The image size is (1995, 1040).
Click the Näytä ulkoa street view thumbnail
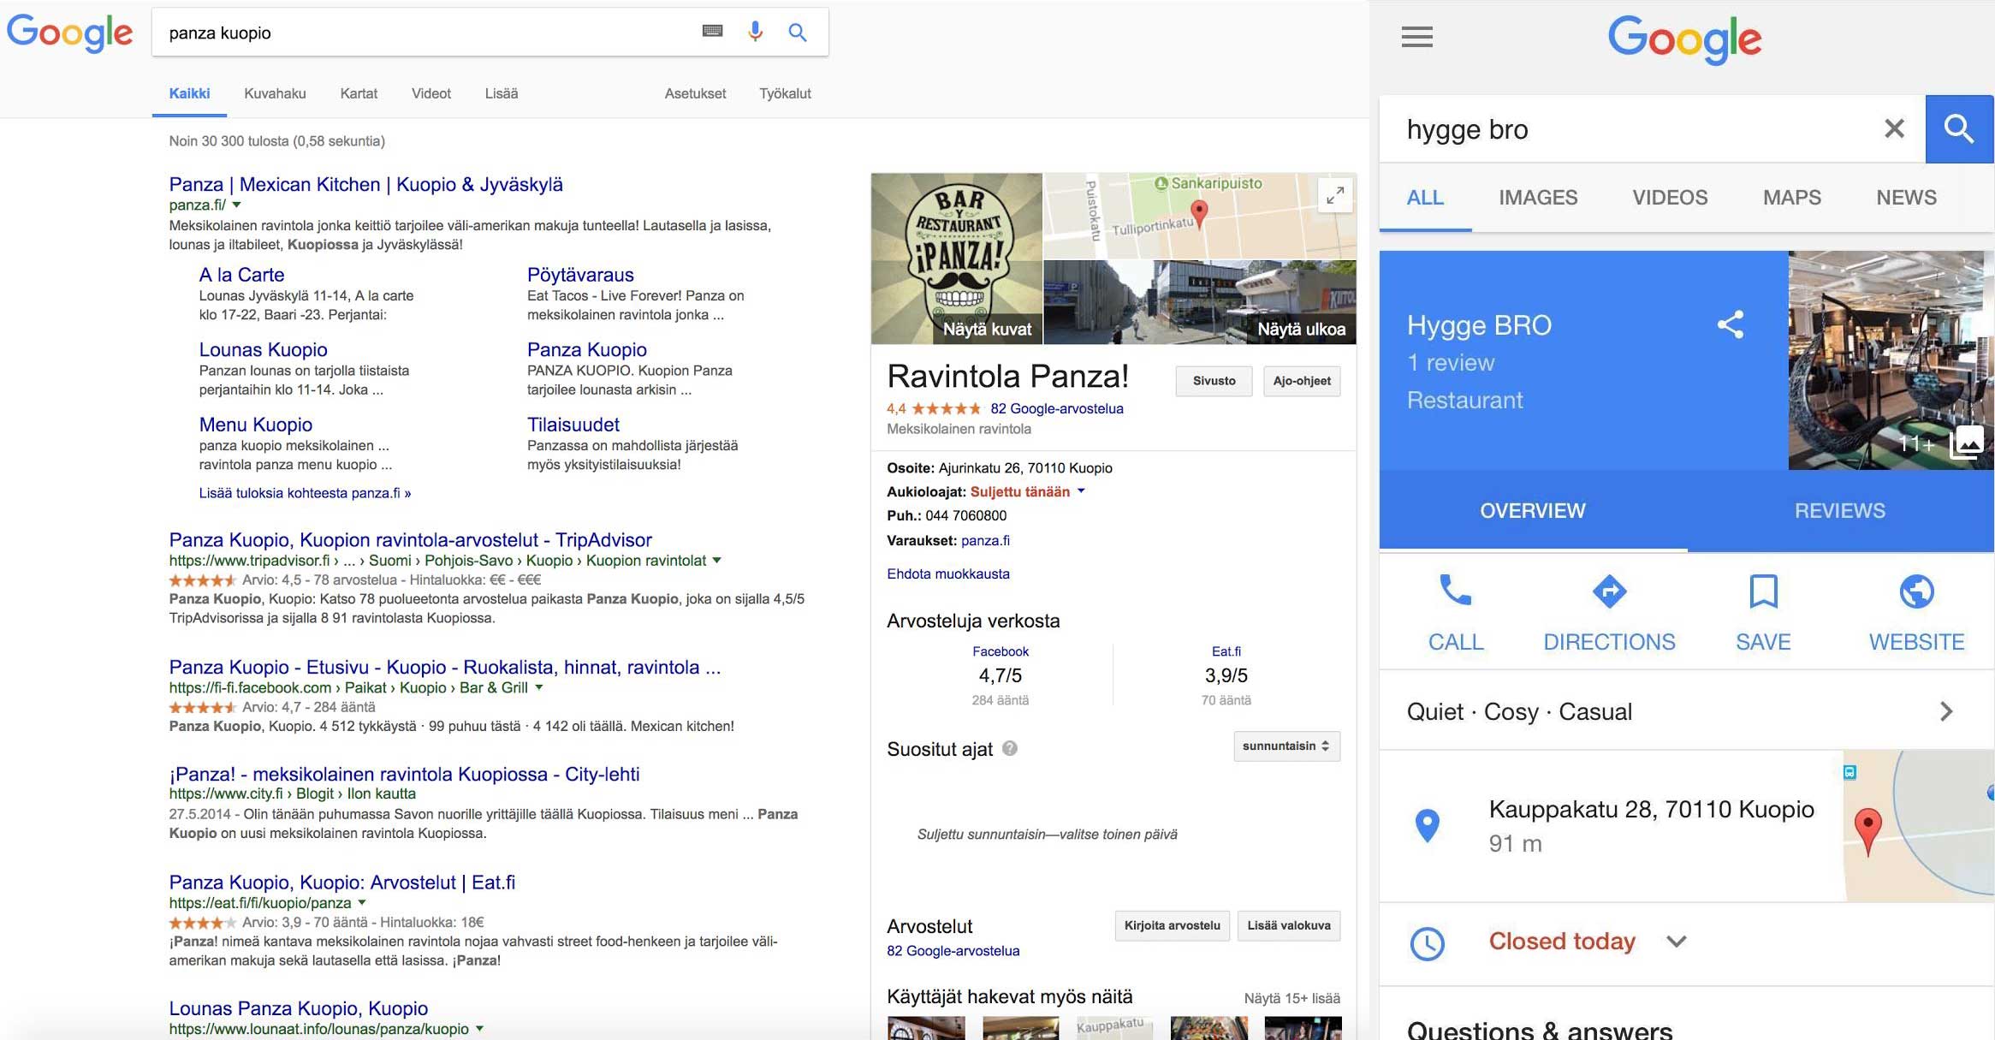pos(1200,303)
